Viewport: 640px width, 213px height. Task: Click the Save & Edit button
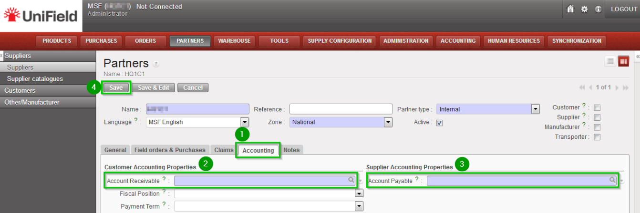coord(154,87)
